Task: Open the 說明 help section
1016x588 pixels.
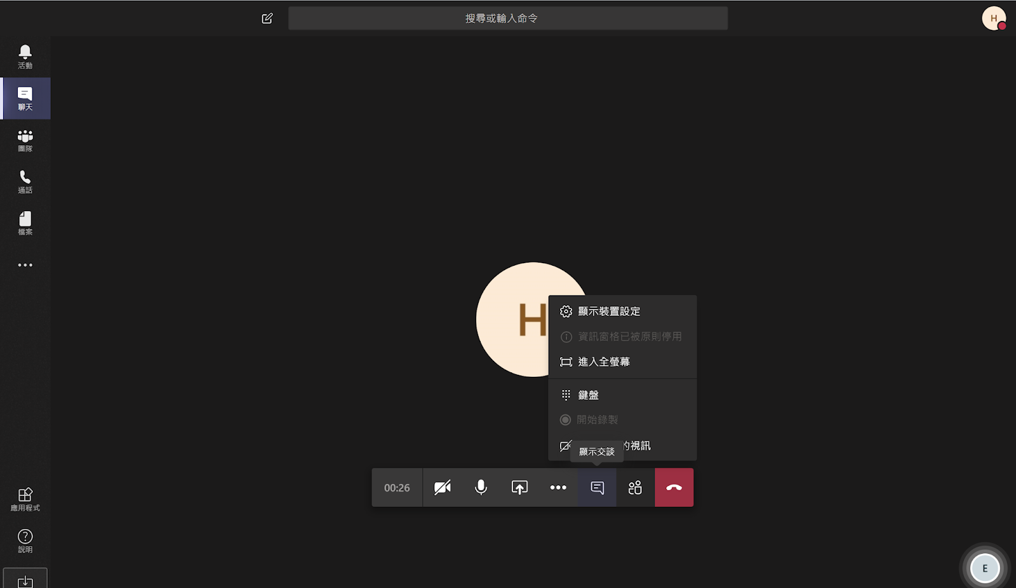Action: click(x=25, y=541)
